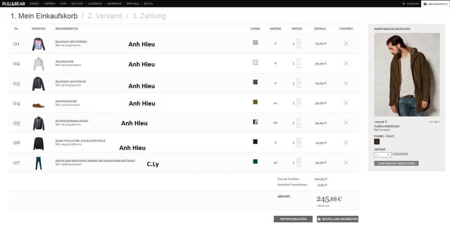Increase quantity of Blouson aus Nylon
The width and height of the screenshot is (450, 239).
[x=299, y=80]
